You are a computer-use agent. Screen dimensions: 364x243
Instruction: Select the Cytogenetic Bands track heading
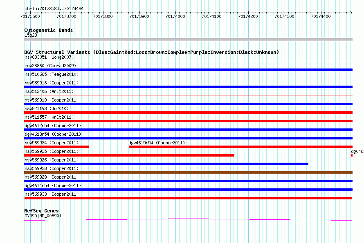click(49, 30)
